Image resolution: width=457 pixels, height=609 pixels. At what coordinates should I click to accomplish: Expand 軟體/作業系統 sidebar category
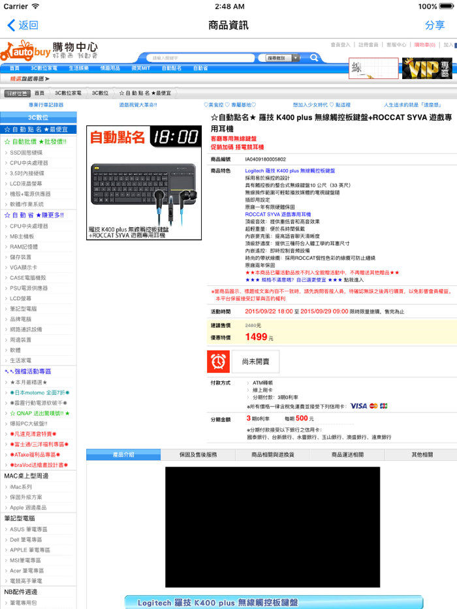[27, 204]
